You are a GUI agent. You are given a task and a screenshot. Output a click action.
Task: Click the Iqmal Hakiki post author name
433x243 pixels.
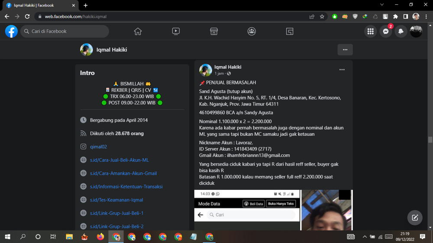pos(228,67)
